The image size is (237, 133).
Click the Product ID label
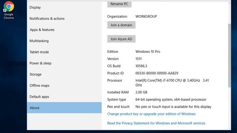[116, 73]
